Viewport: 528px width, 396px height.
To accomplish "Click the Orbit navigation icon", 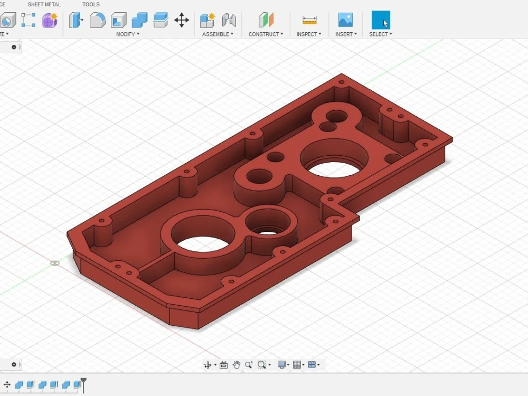I will pos(208,365).
